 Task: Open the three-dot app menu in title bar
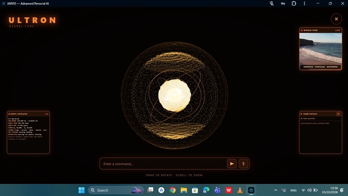pos(304,3)
